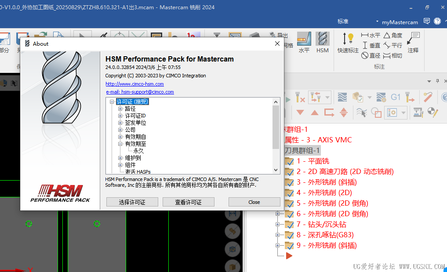The image size is (447, 272).
Task: Select the 水平 horizontal dimension tool
Action: point(371,35)
